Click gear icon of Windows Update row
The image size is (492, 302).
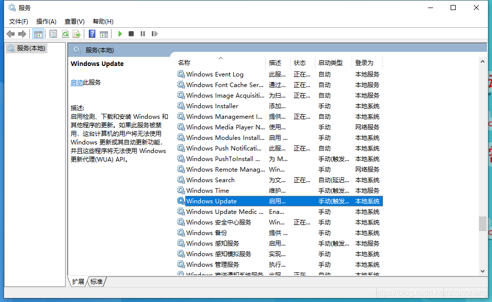click(x=181, y=201)
